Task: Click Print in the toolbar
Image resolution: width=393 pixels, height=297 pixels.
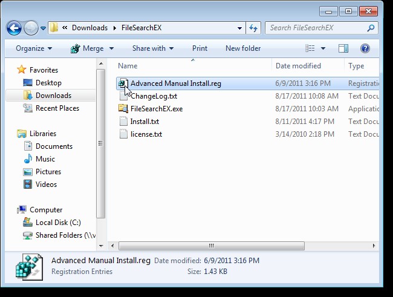Action: pyautogui.click(x=200, y=48)
